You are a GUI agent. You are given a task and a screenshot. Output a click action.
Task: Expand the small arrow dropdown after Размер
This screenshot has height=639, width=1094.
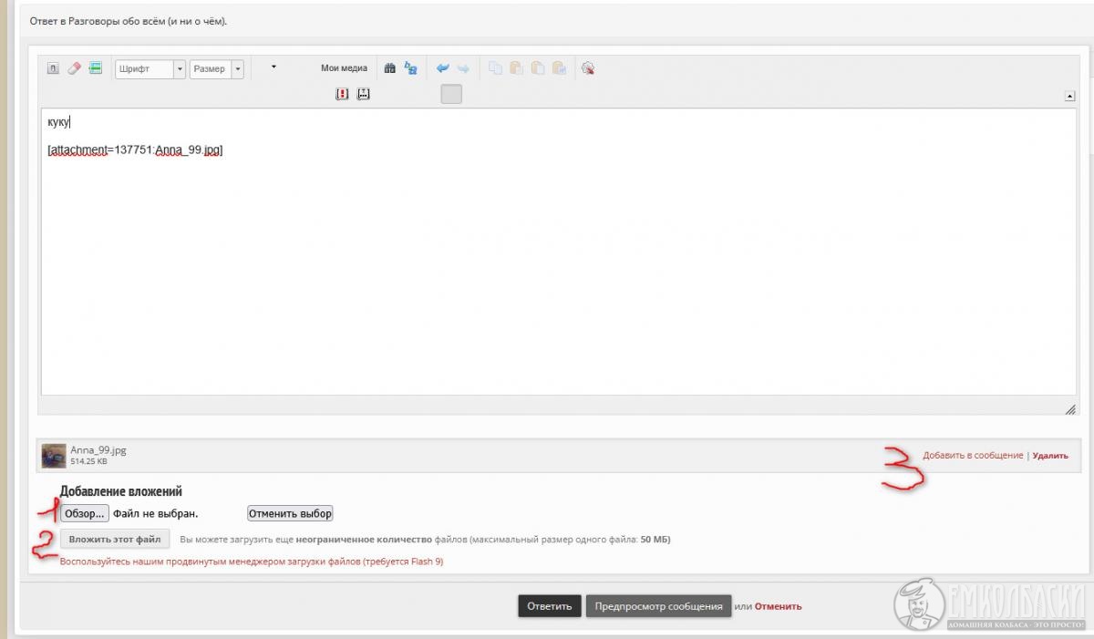(273, 67)
